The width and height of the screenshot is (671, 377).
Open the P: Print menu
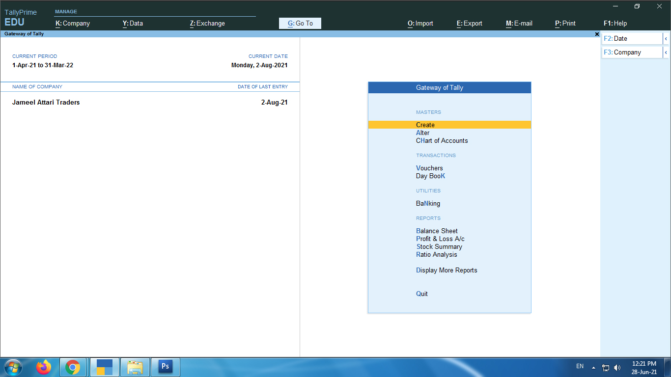click(x=565, y=23)
